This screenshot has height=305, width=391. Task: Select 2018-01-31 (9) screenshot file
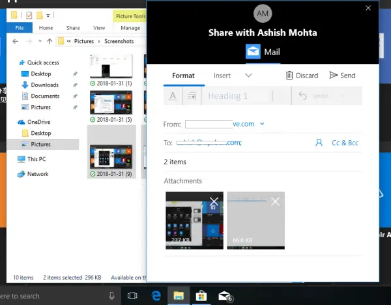tap(111, 152)
